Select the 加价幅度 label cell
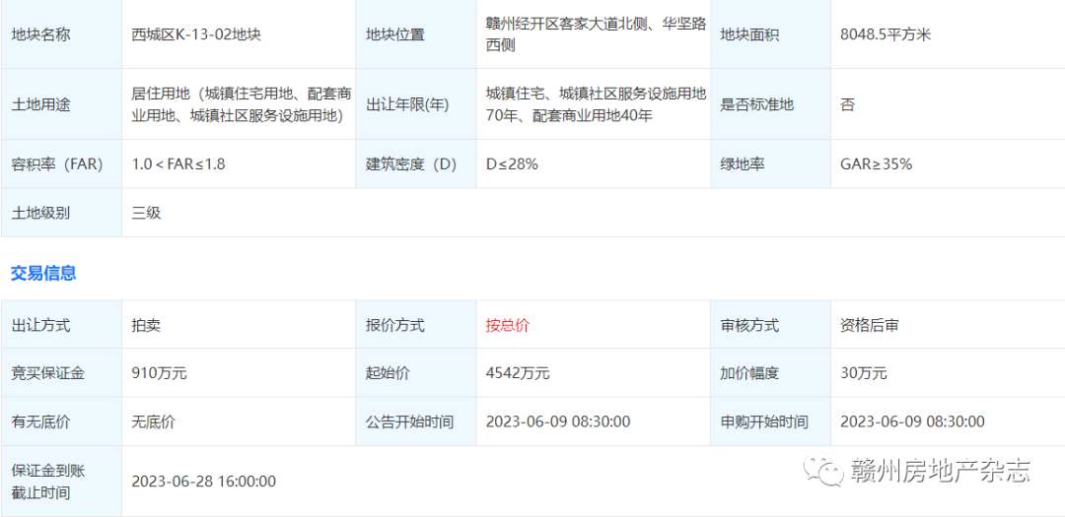 tap(771, 373)
